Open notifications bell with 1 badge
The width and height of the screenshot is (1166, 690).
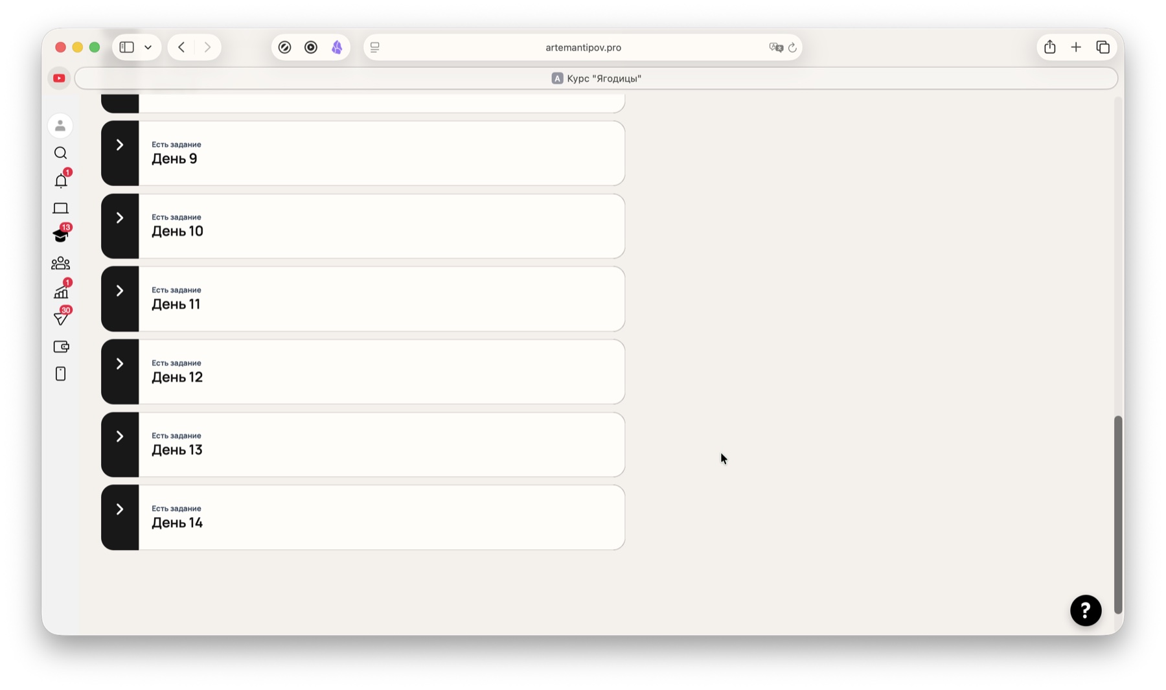coord(61,181)
